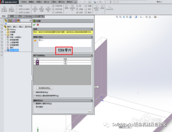Image resolution: width=172 pixels, height=132 pixels.
Task: Select 凸台-拉伸1 feature in tree
Action: (14, 50)
